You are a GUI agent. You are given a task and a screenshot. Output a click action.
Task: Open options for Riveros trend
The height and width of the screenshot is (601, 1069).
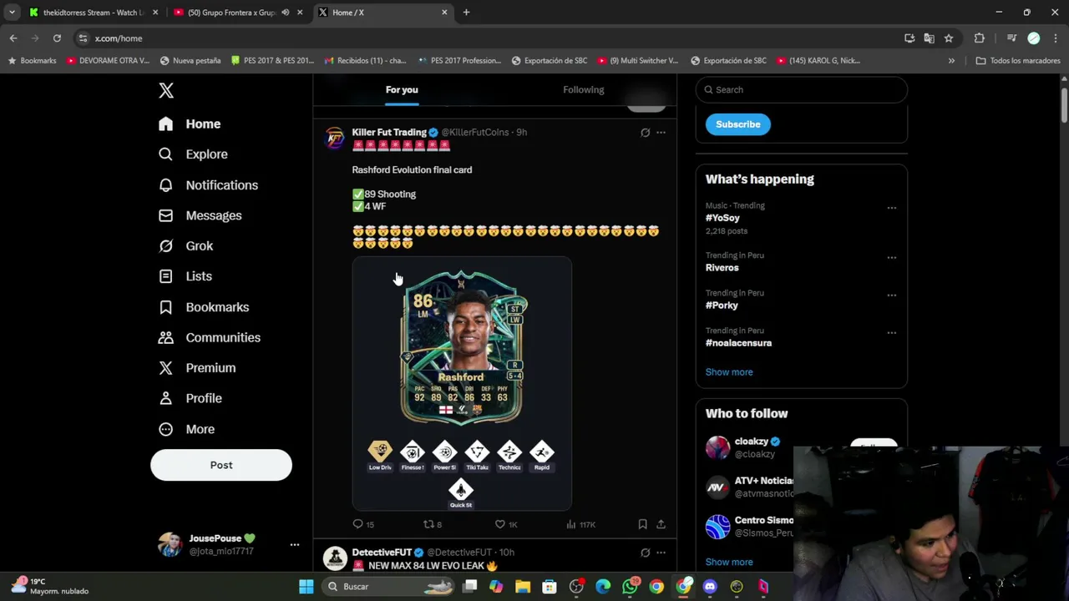pos(891,258)
